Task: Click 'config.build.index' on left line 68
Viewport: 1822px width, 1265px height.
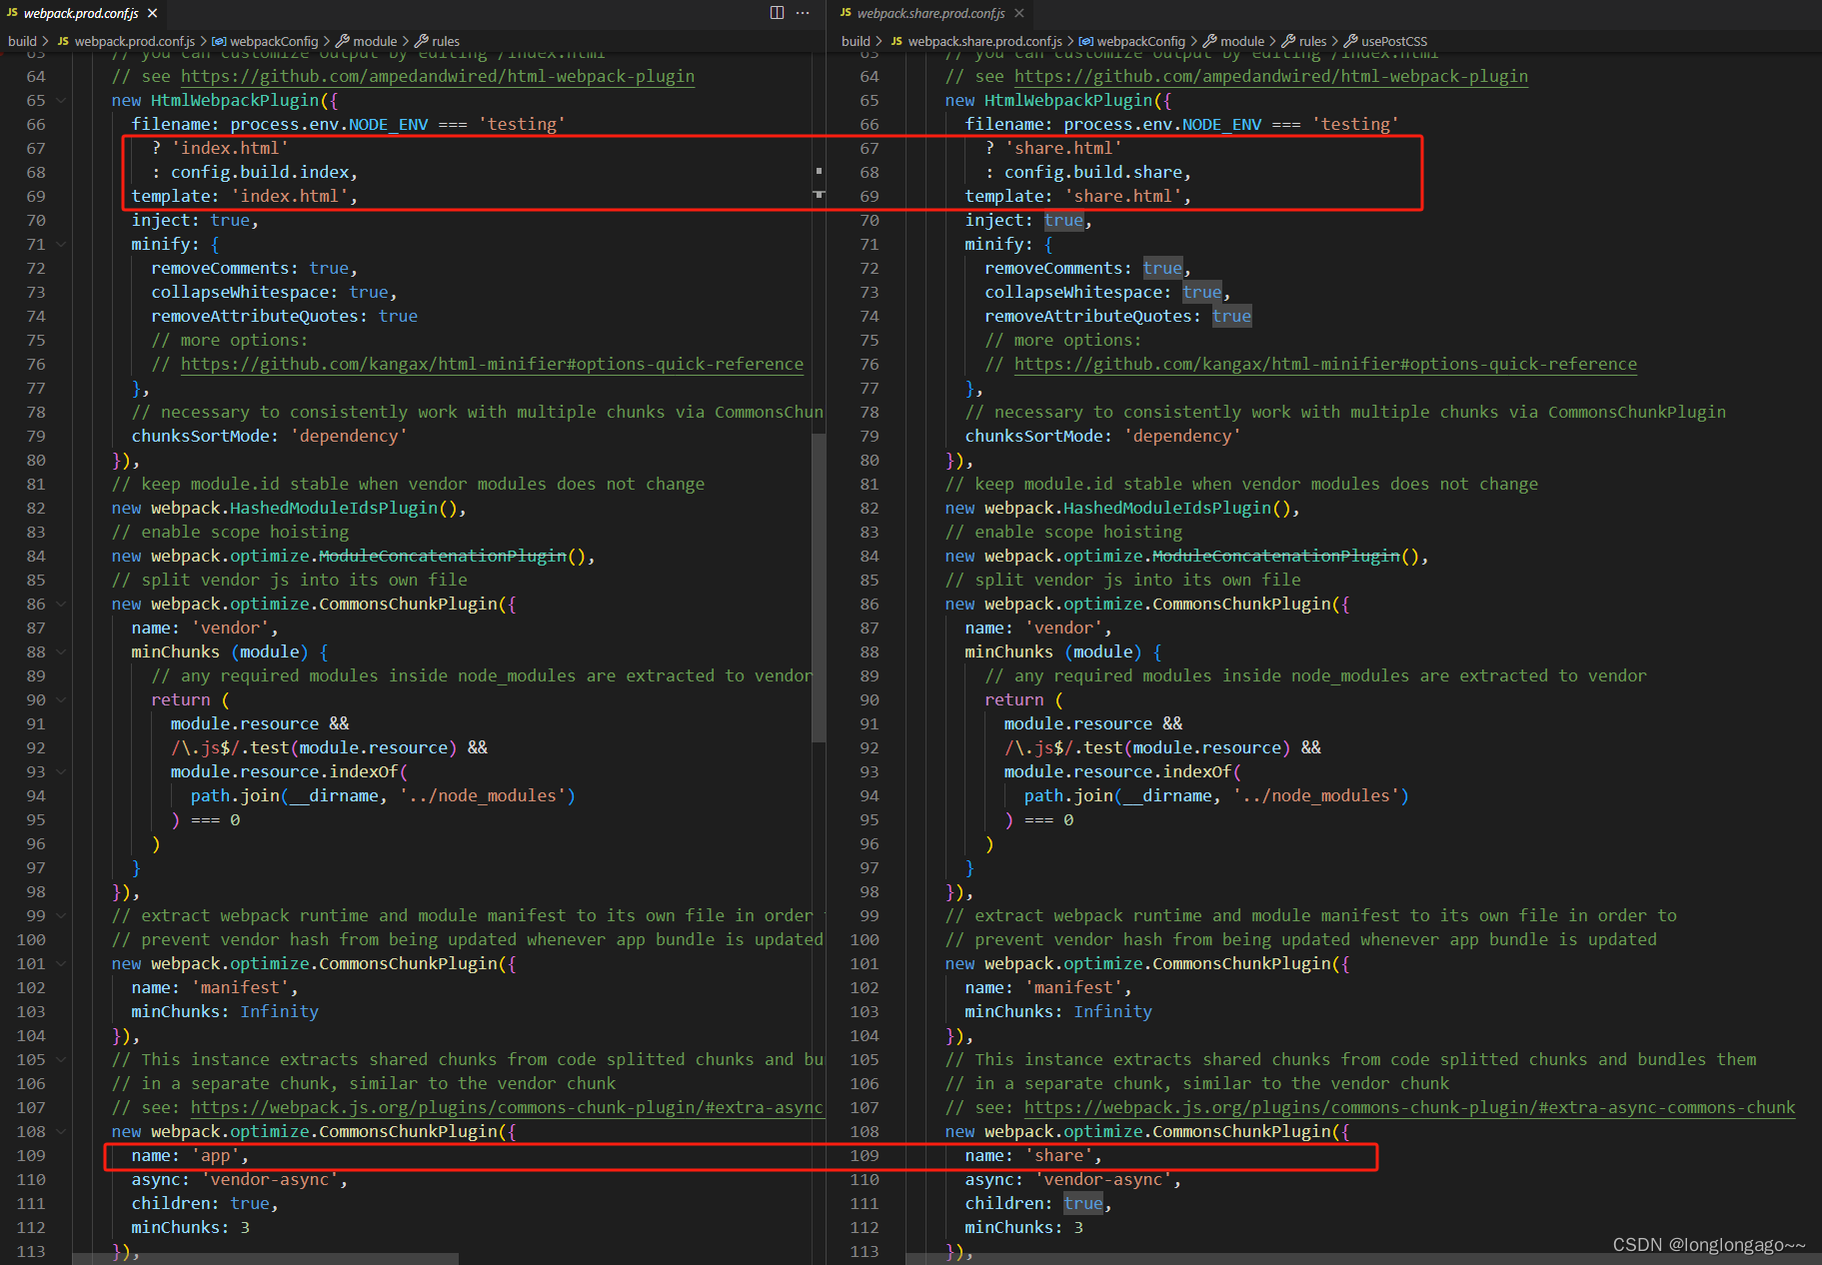Action: (x=260, y=173)
